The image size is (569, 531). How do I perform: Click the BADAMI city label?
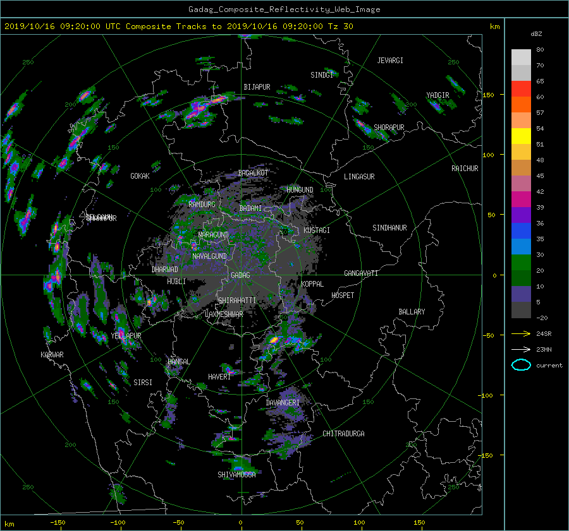(250, 208)
